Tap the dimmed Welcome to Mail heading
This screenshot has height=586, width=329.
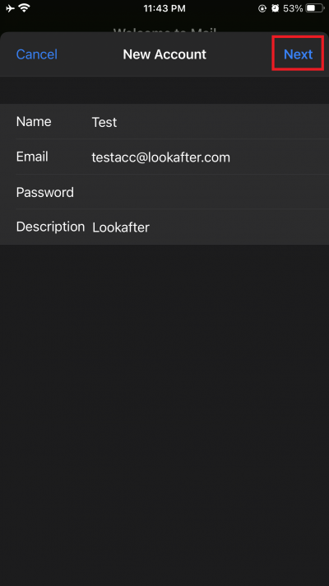click(x=164, y=30)
